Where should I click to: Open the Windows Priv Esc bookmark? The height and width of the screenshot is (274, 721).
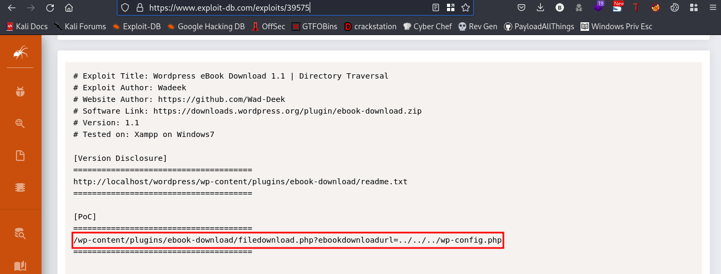616,26
